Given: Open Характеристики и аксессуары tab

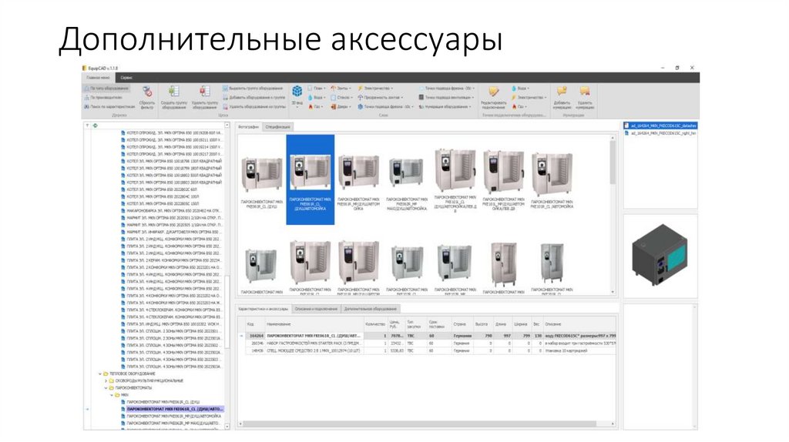Looking at the screenshot, I should [x=264, y=309].
